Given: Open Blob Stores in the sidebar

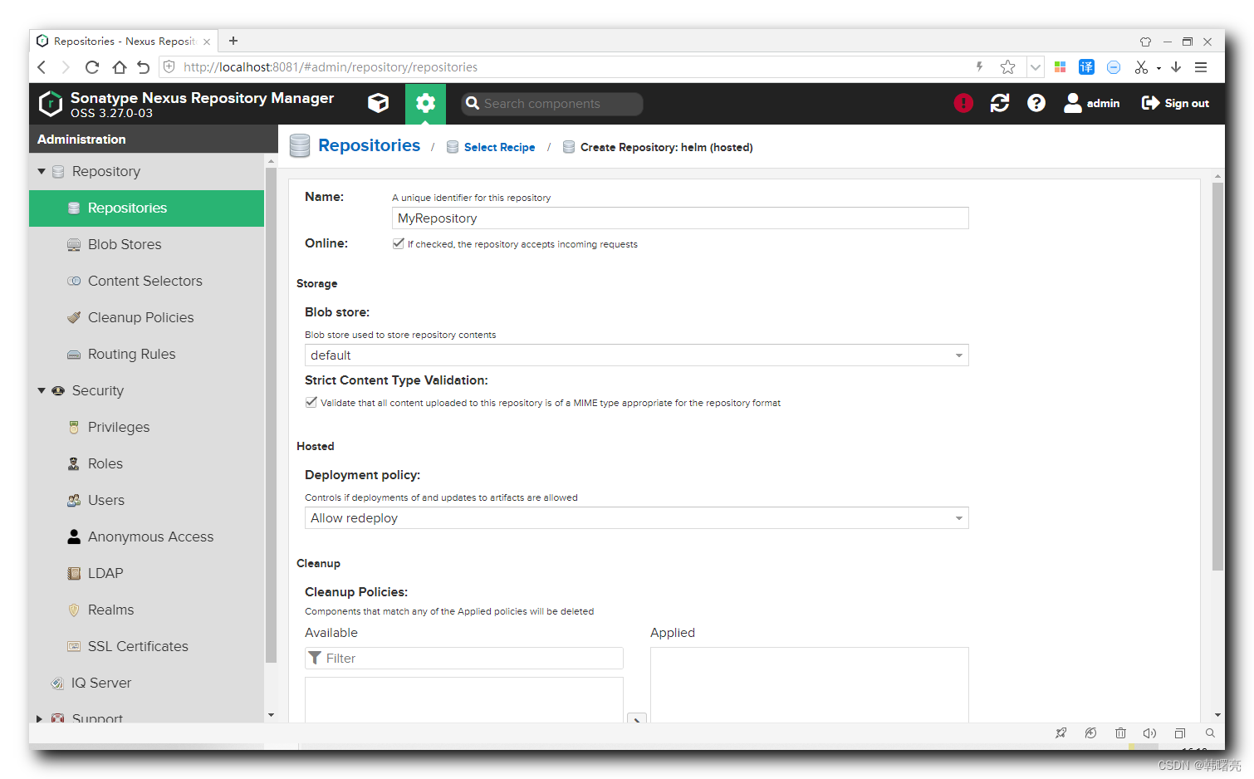Looking at the screenshot, I should 146,245.
